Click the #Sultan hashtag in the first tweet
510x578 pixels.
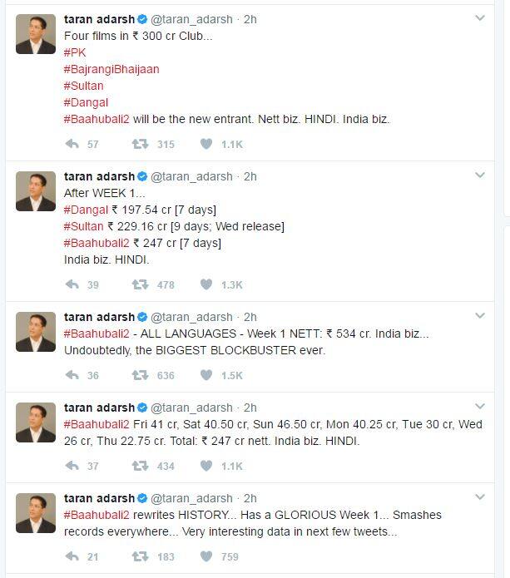(x=84, y=86)
